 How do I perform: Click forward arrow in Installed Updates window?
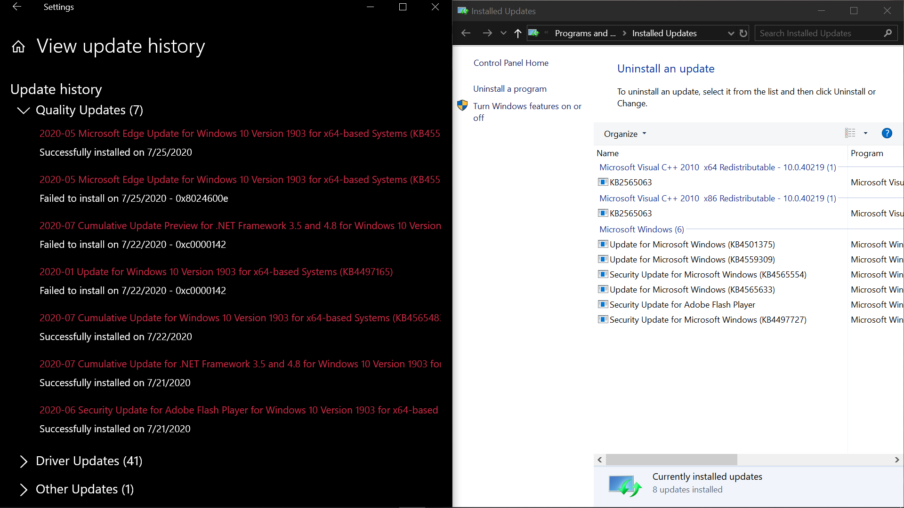(x=487, y=33)
